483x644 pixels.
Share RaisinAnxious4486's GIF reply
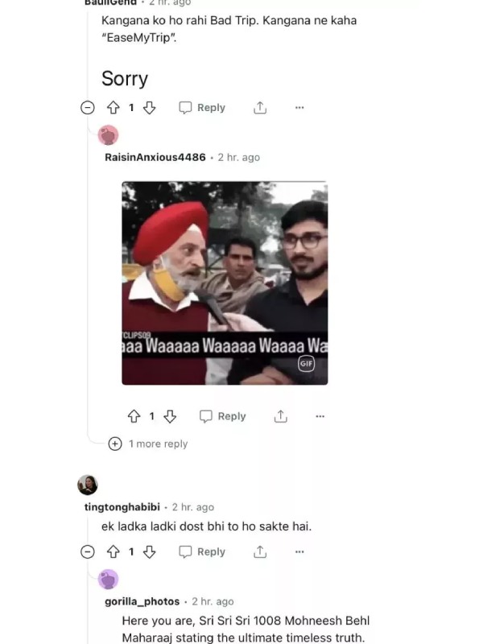[x=280, y=416]
